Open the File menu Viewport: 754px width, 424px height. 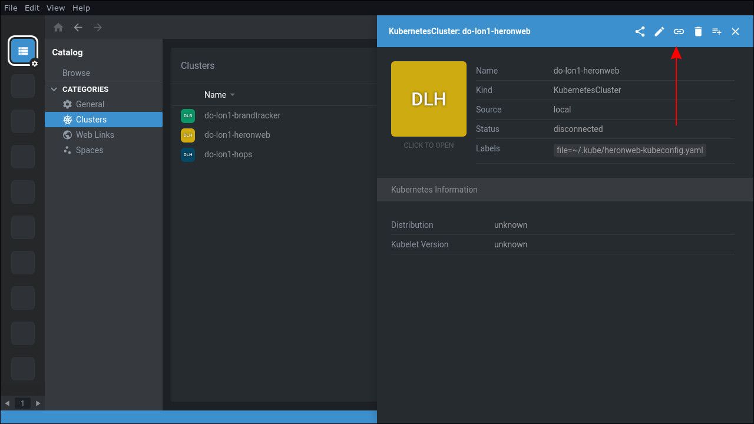(x=11, y=8)
